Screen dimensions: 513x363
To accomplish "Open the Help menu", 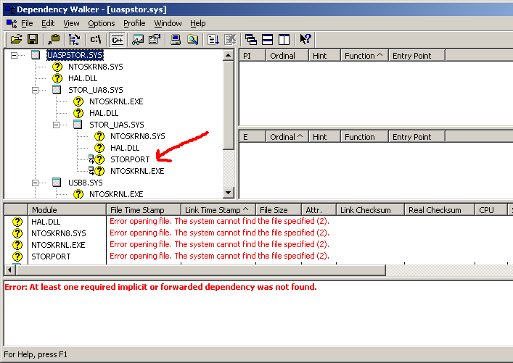I will 198,23.
